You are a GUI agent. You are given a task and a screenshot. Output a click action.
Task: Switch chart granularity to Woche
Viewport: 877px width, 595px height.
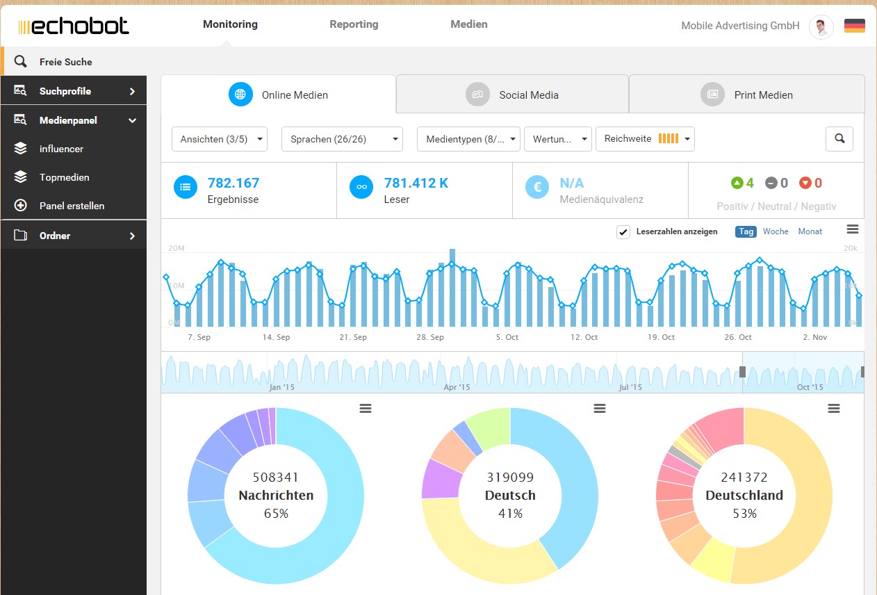776,231
